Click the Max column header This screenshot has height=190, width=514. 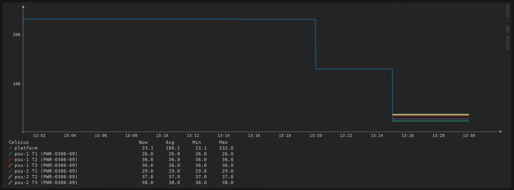tap(223, 143)
